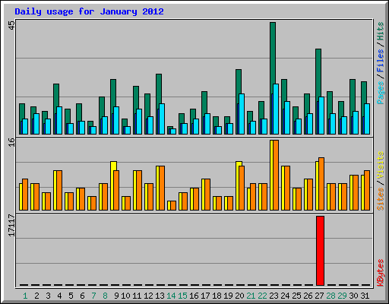Click the day "27" label on the x-axis

click(319, 296)
